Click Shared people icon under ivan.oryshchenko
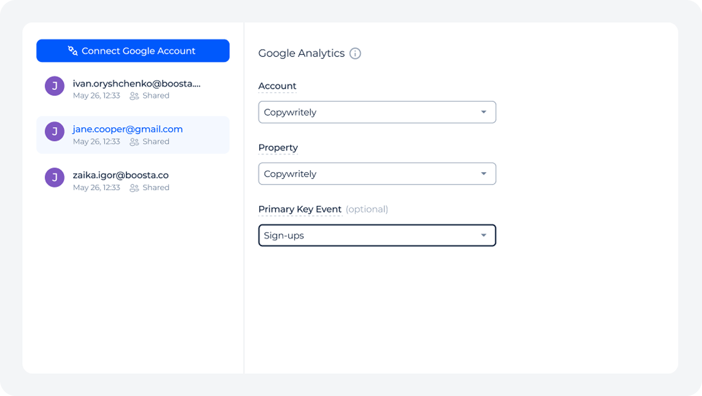Screen dimensions: 702x396 [134, 96]
